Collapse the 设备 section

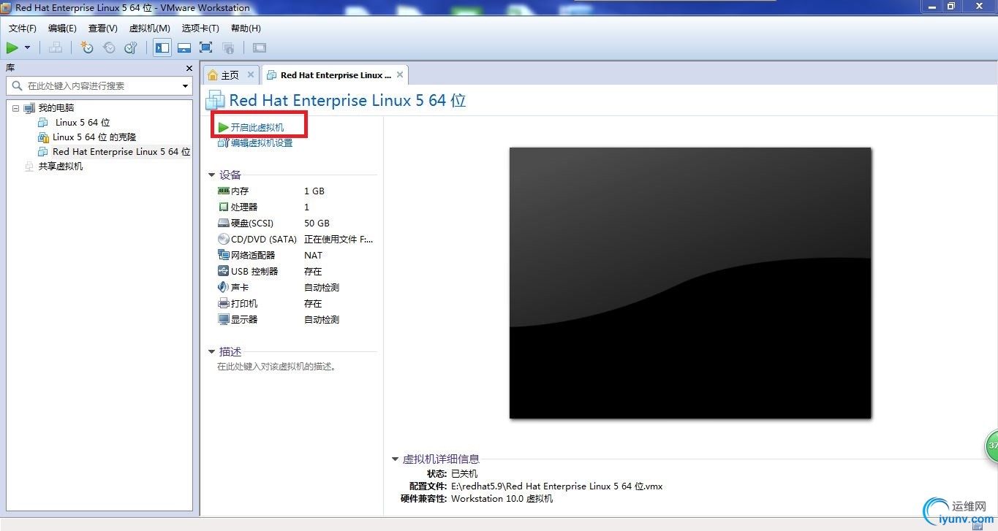[212, 175]
